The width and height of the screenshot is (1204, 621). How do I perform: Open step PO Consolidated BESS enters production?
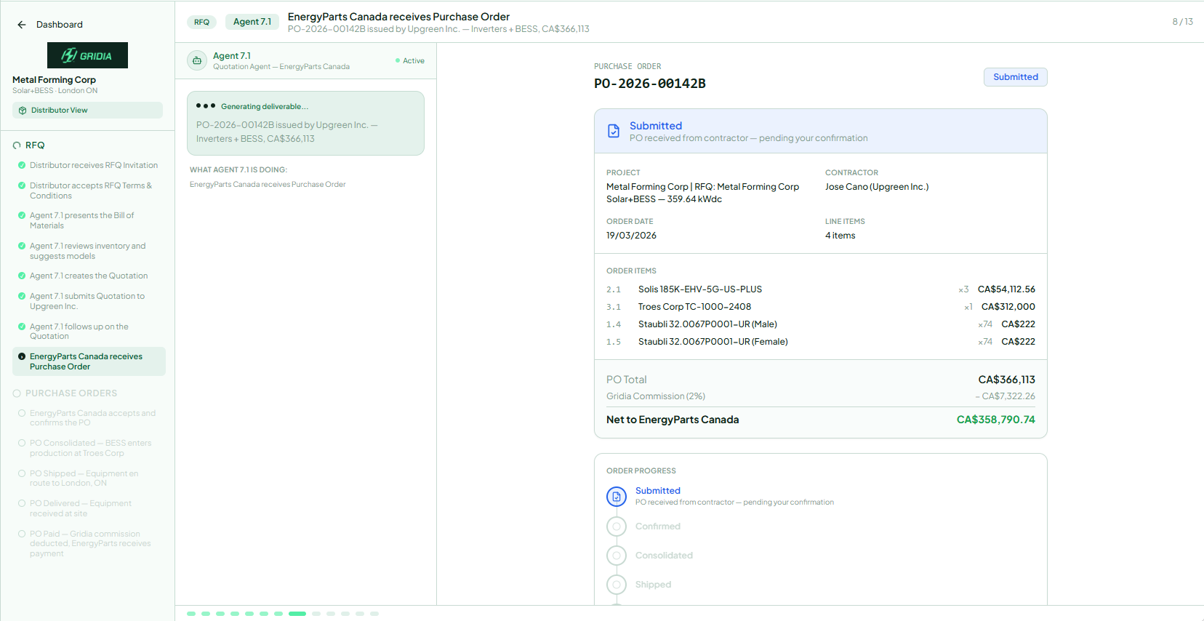pos(89,448)
